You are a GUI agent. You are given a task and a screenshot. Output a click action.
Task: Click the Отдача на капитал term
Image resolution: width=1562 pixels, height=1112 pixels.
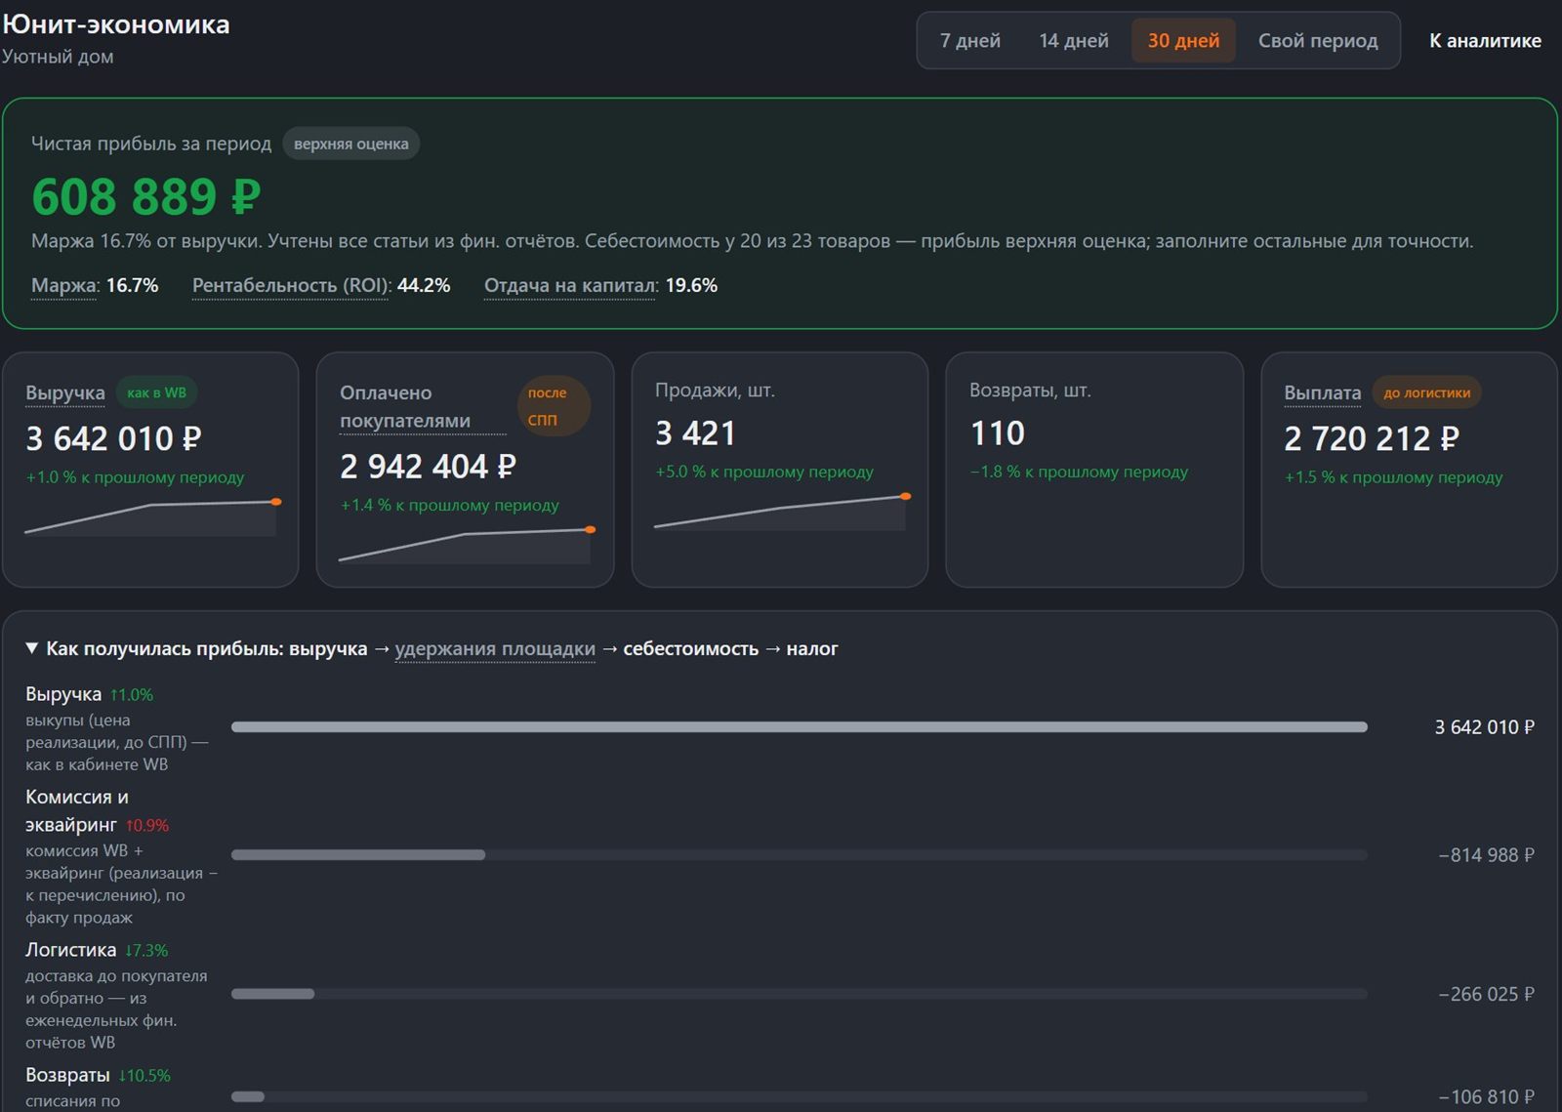pyautogui.click(x=570, y=285)
